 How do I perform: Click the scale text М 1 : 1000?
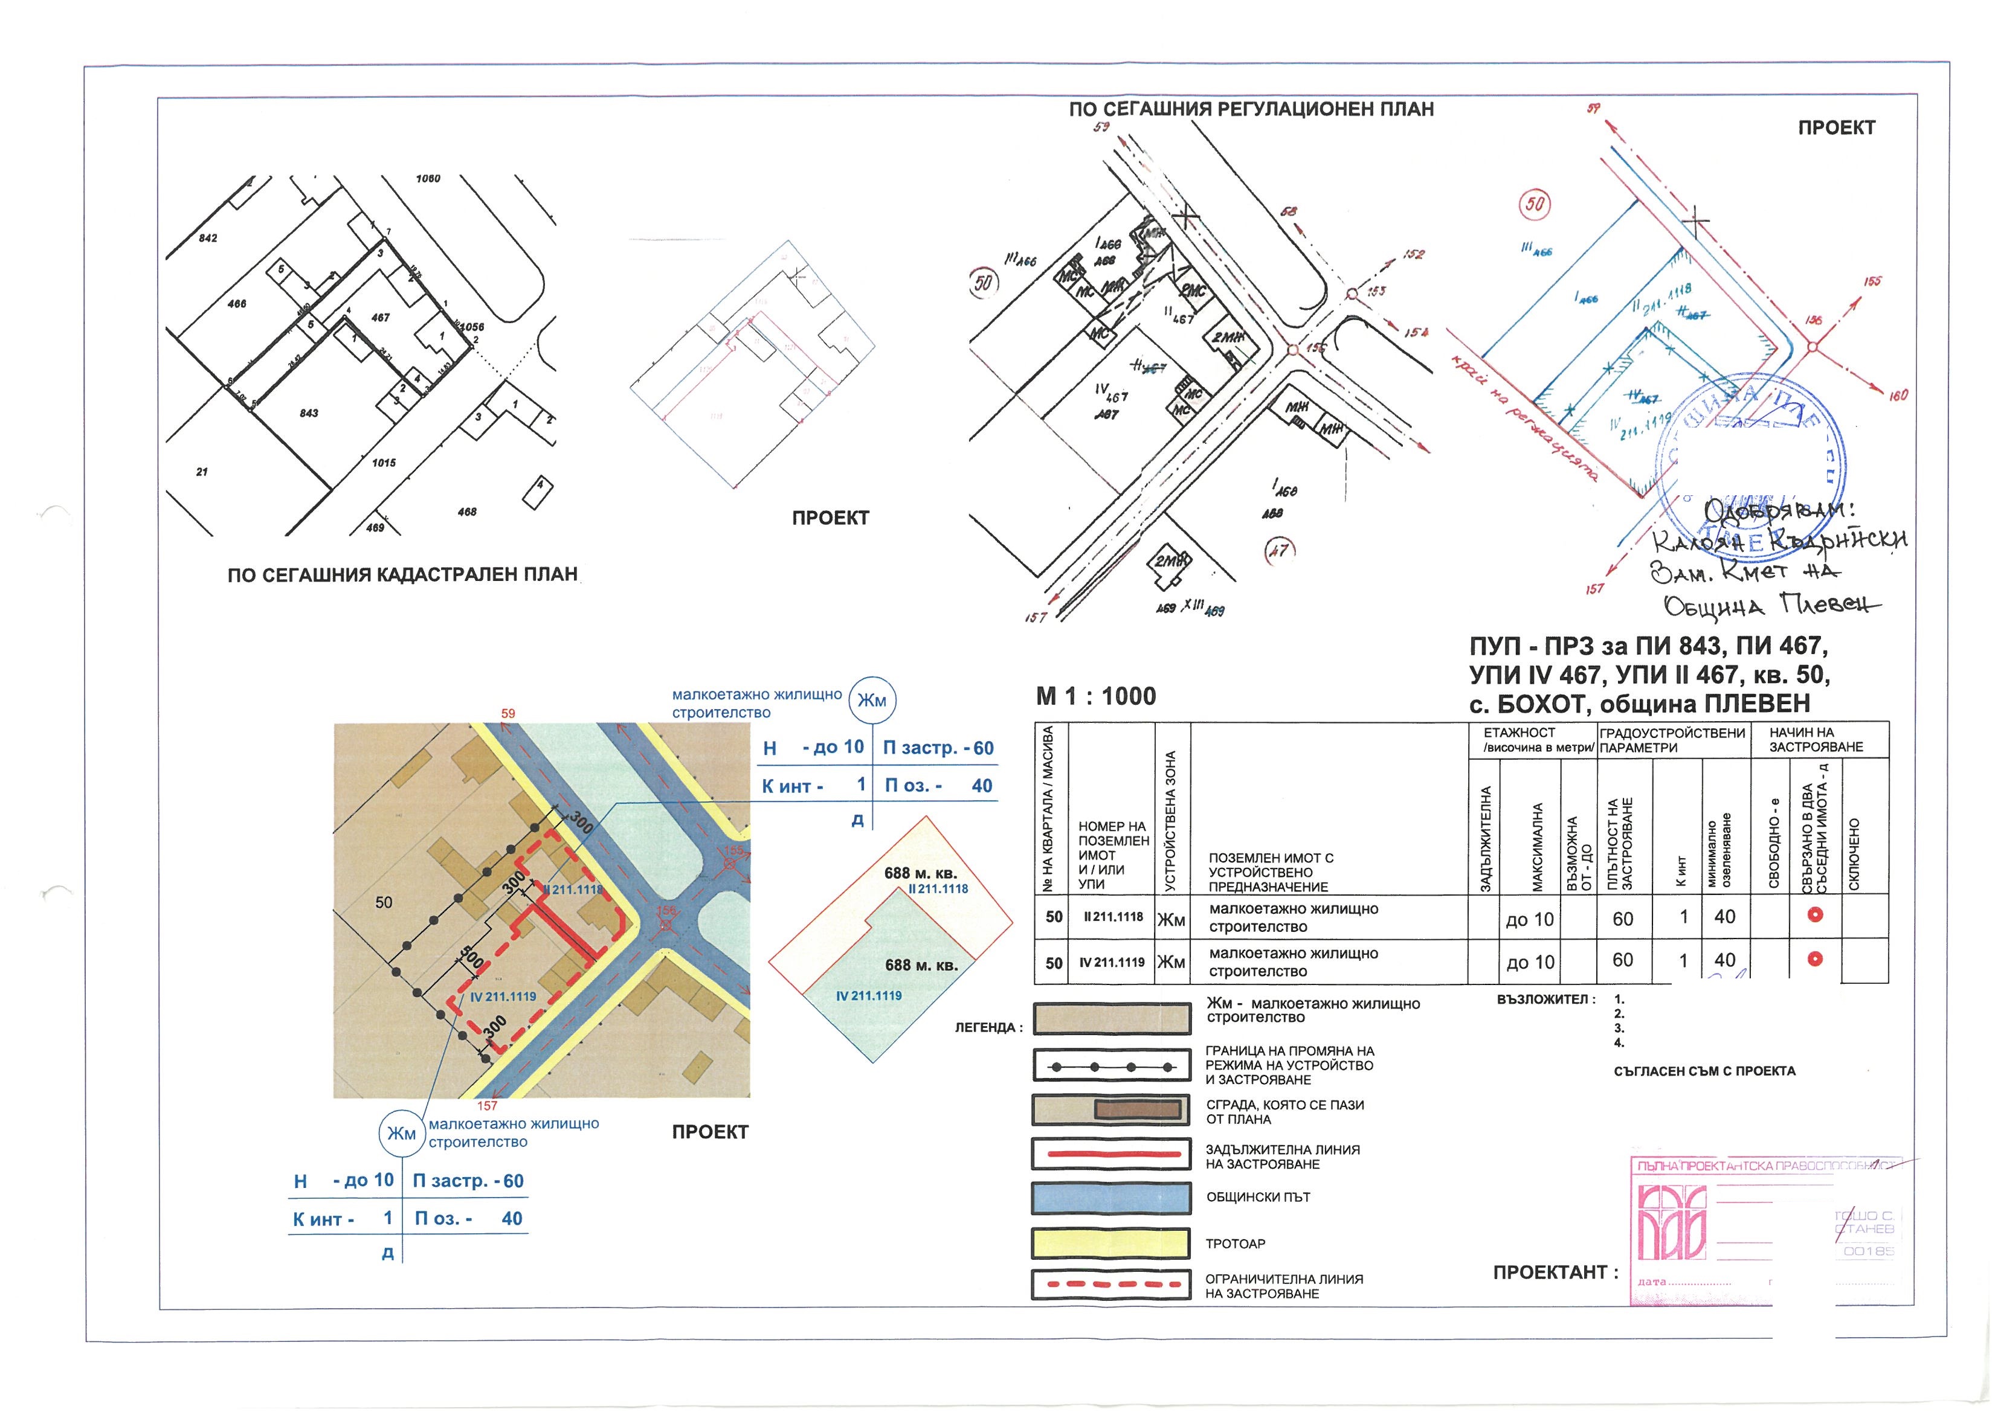pos(1097,696)
